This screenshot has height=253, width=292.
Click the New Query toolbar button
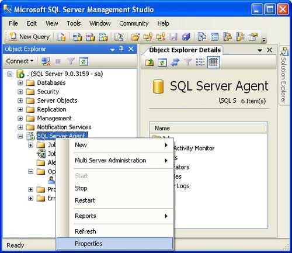30,37
